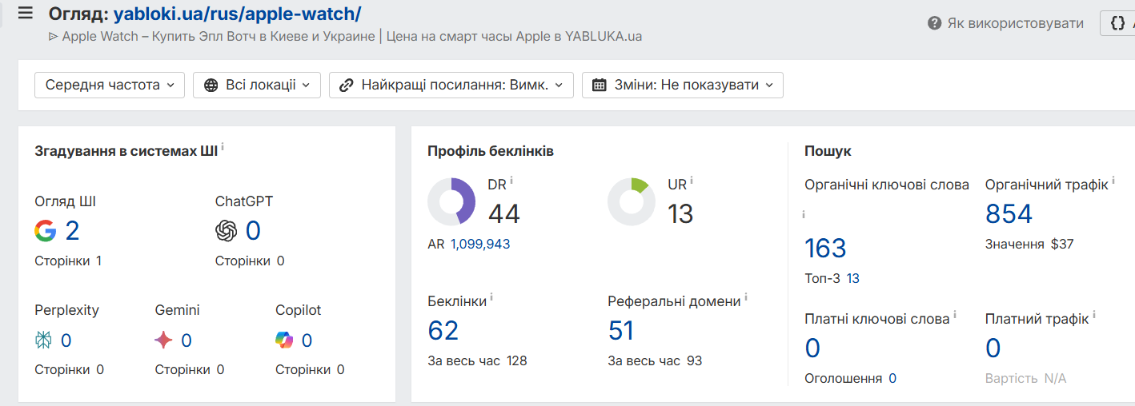Click the AR rank value 1,099,943
This screenshot has width=1135, height=406.
[x=480, y=244]
